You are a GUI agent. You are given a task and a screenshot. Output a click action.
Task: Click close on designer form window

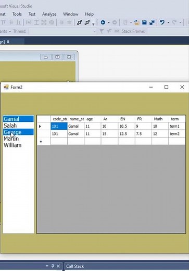pos(69,57)
